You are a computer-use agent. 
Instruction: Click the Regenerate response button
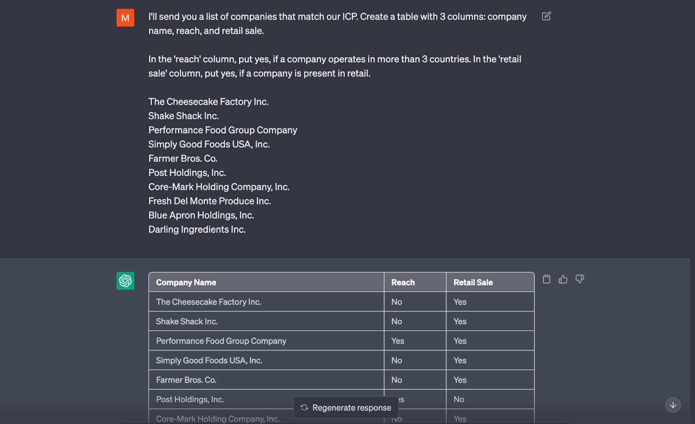[x=345, y=407]
